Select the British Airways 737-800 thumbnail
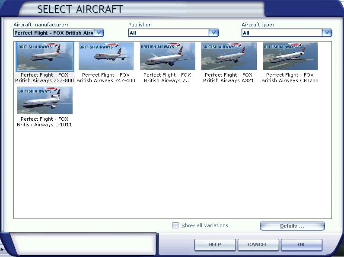The image size is (344, 257). point(45,56)
